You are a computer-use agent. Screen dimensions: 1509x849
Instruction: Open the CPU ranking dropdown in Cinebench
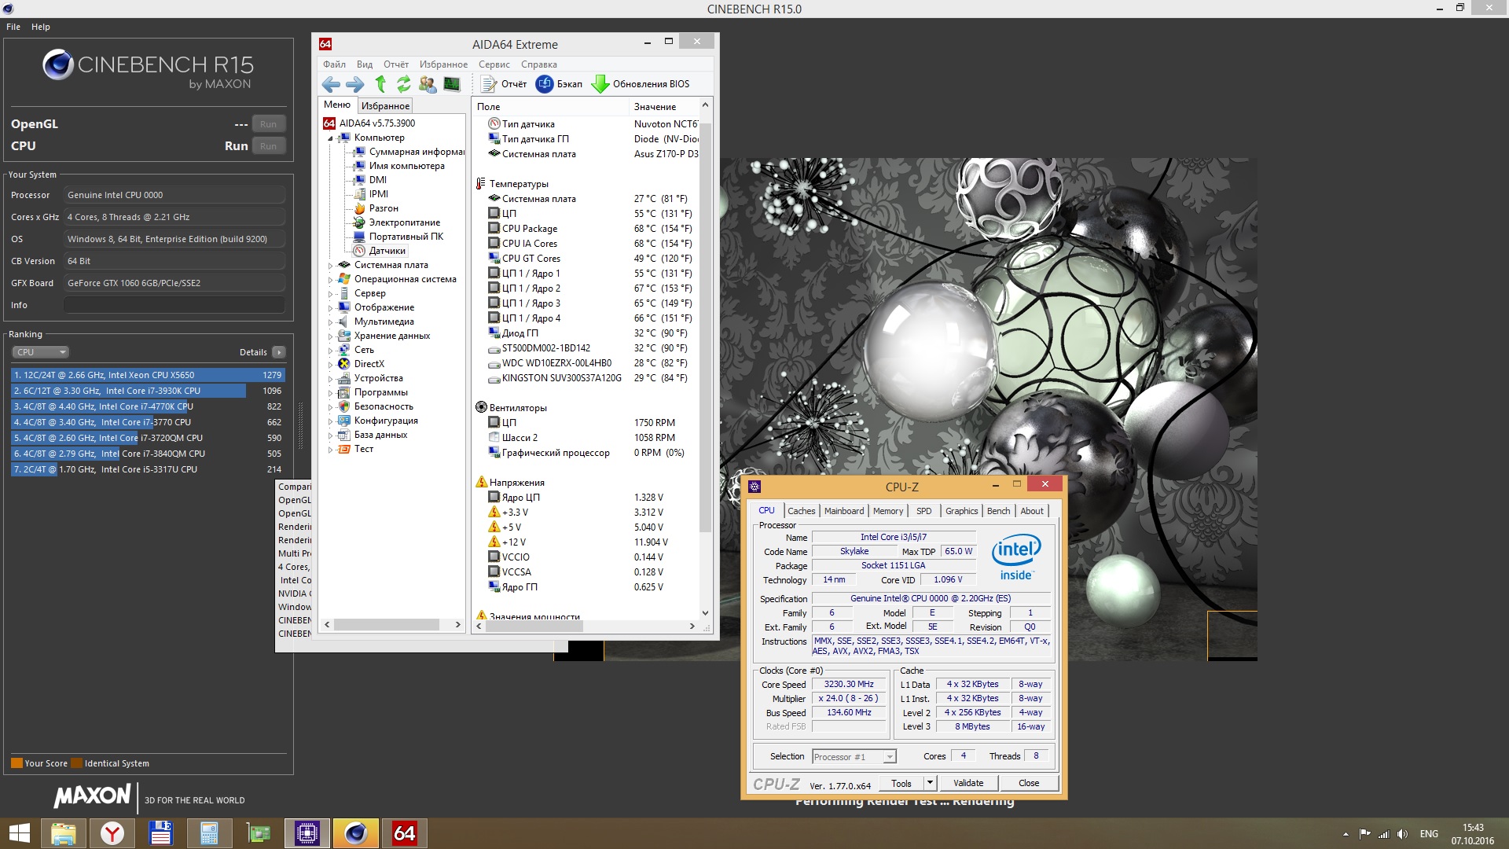(41, 352)
